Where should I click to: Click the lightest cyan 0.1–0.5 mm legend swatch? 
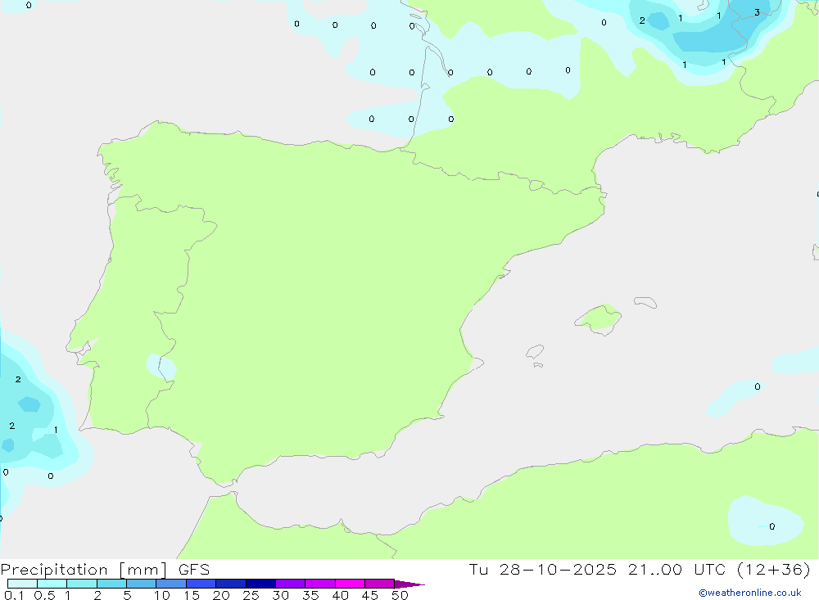pos(22,584)
